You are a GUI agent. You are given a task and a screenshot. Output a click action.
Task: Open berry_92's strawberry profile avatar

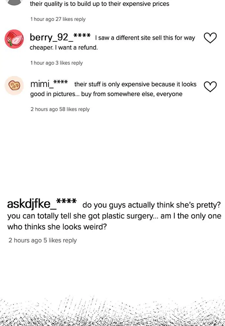click(x=14, y=39)
